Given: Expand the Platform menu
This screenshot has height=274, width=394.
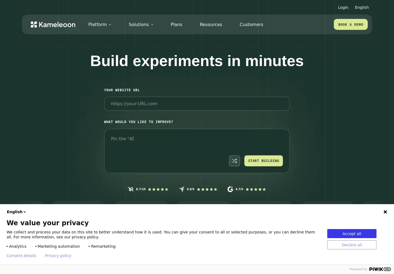Looking at the screenshot, I should point(100,24).
